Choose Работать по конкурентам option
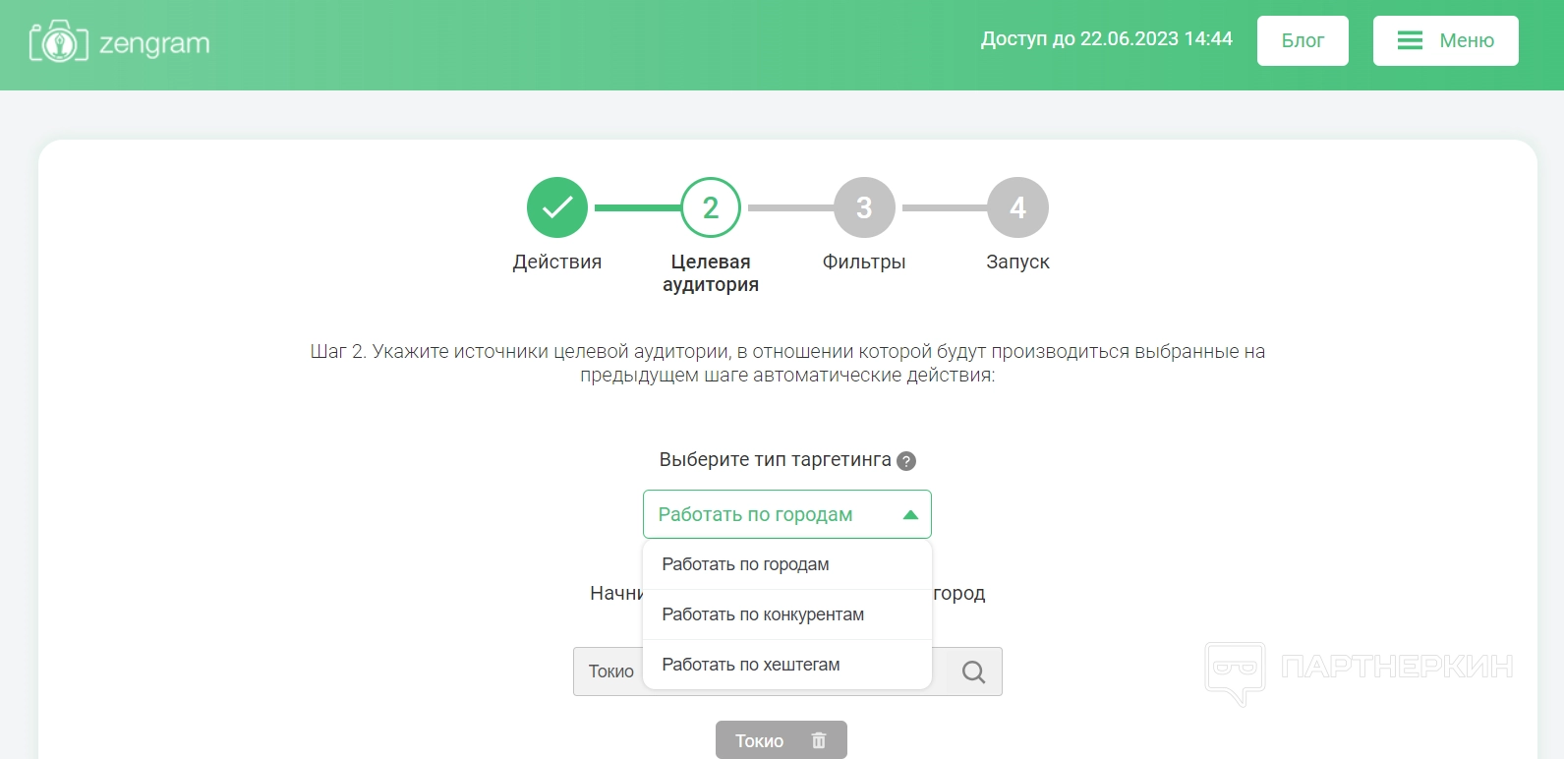Image resolution: width=1564 pixels, height=759 pixels. (x=786, y=614)
